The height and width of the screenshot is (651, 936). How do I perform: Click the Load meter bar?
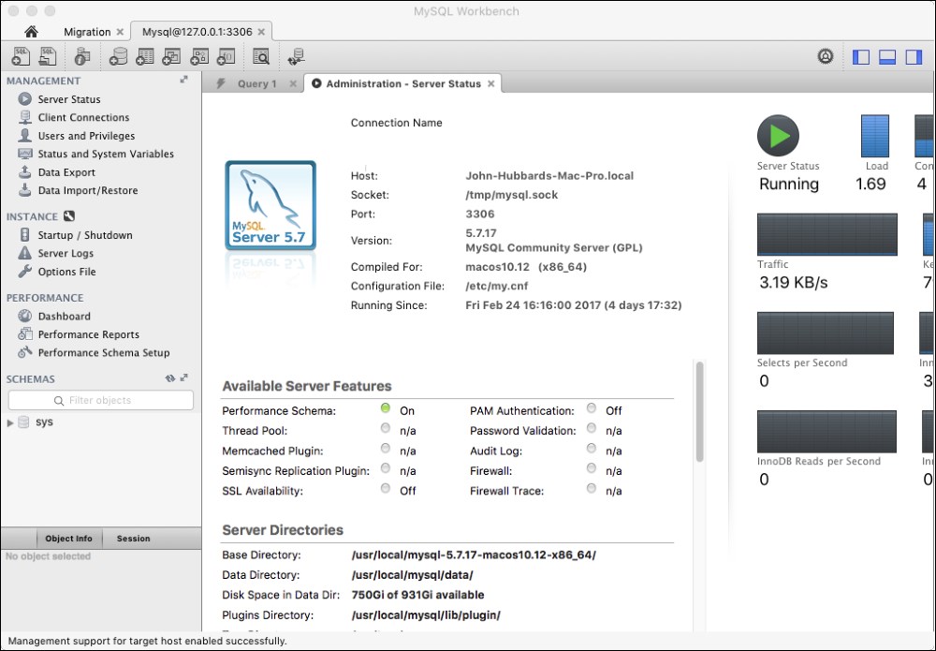click(875, 136)
